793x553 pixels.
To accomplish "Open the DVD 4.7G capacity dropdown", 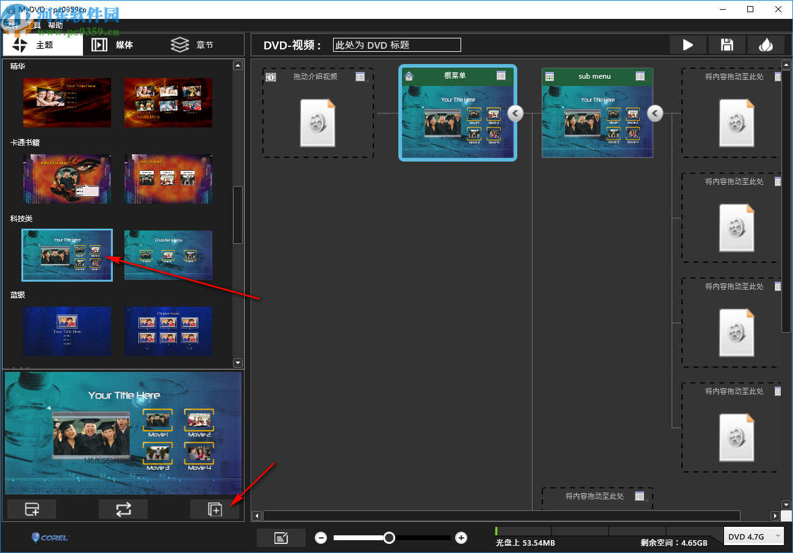I will coord(754,536).
